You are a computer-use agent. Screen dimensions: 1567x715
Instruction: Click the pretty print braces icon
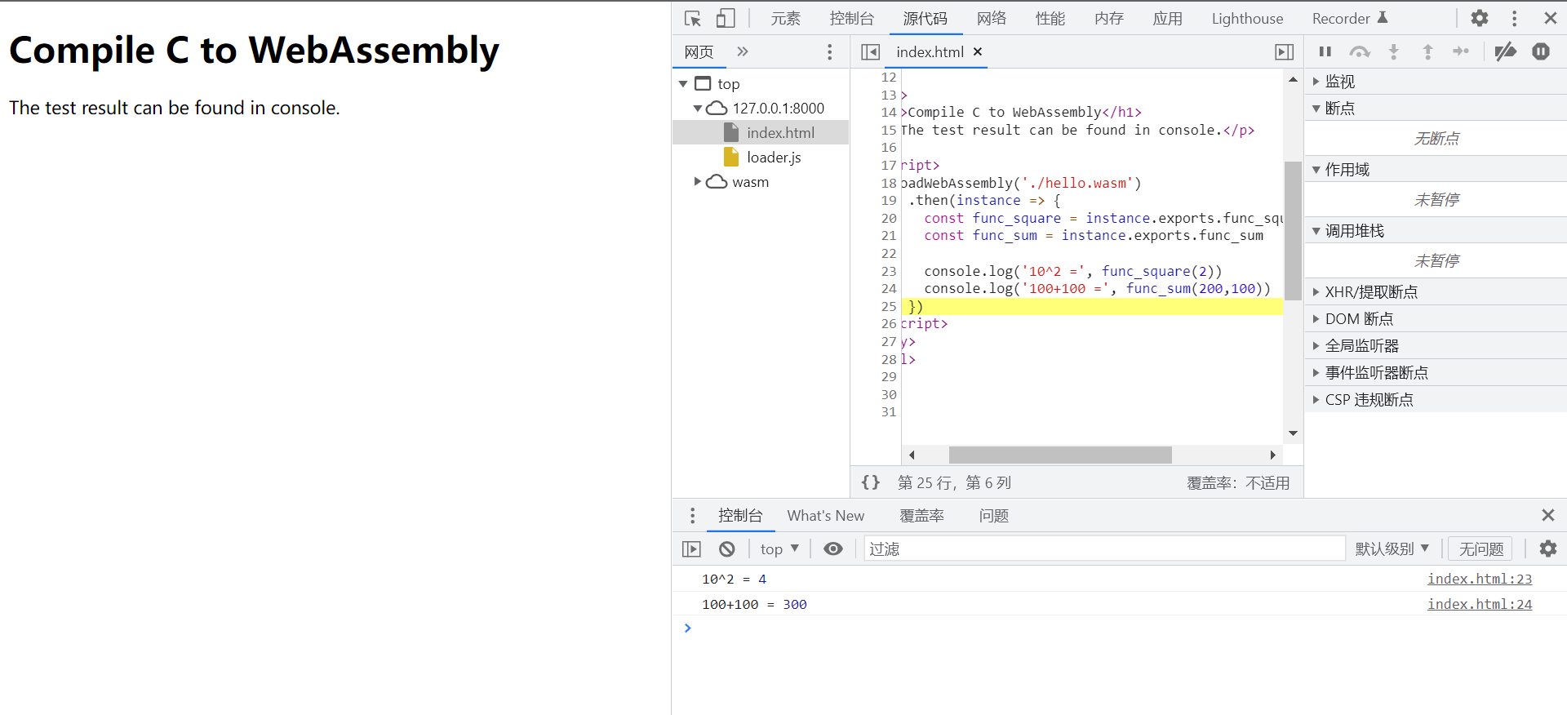[x=871, y=482]
